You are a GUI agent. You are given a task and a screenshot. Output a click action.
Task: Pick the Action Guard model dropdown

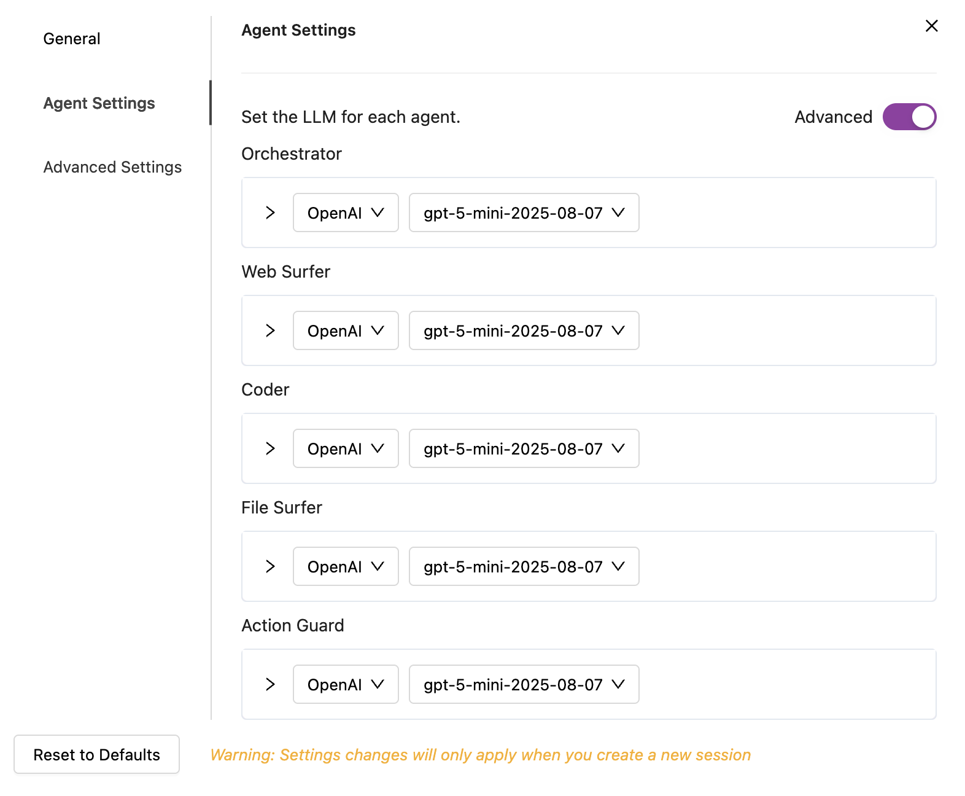(524, 684)
